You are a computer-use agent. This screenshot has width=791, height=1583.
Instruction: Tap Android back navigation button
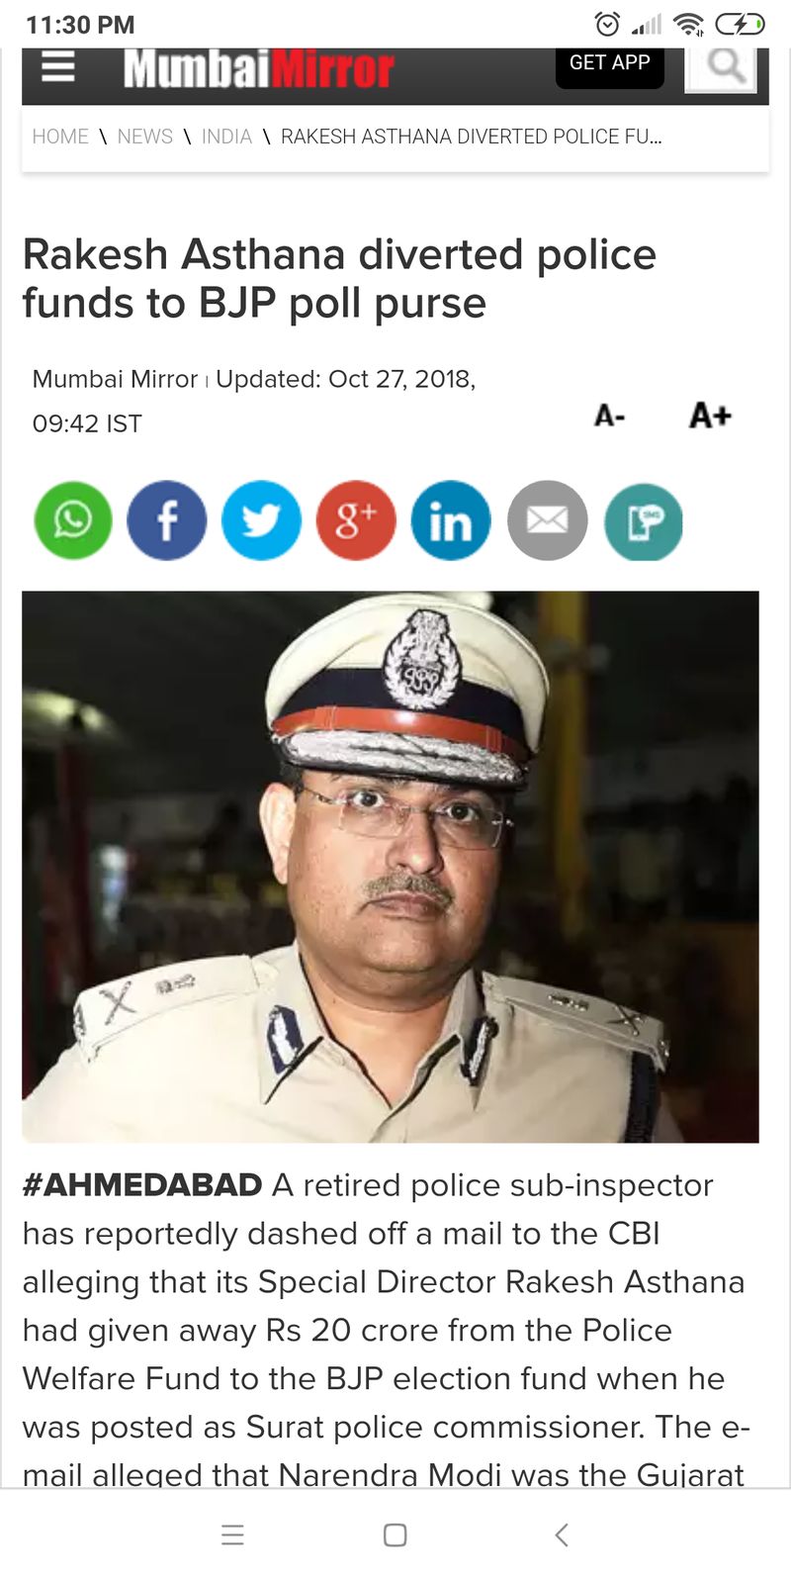(561, 1535)
